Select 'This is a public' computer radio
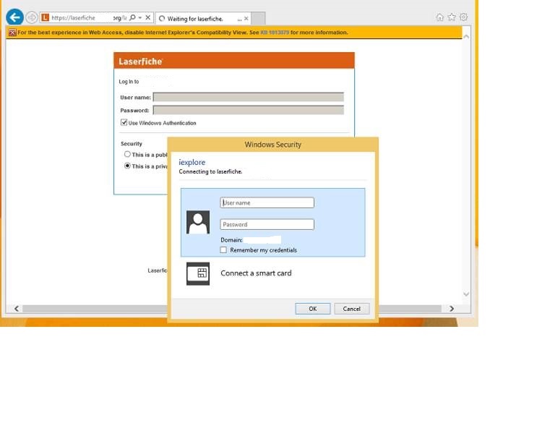The image size is (555, 444). (x=127, y=154)
